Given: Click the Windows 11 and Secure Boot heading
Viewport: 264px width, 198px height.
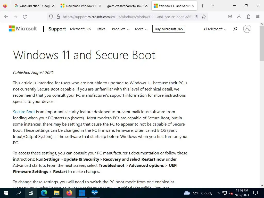Looking at the screenshot, I should 84,55.
